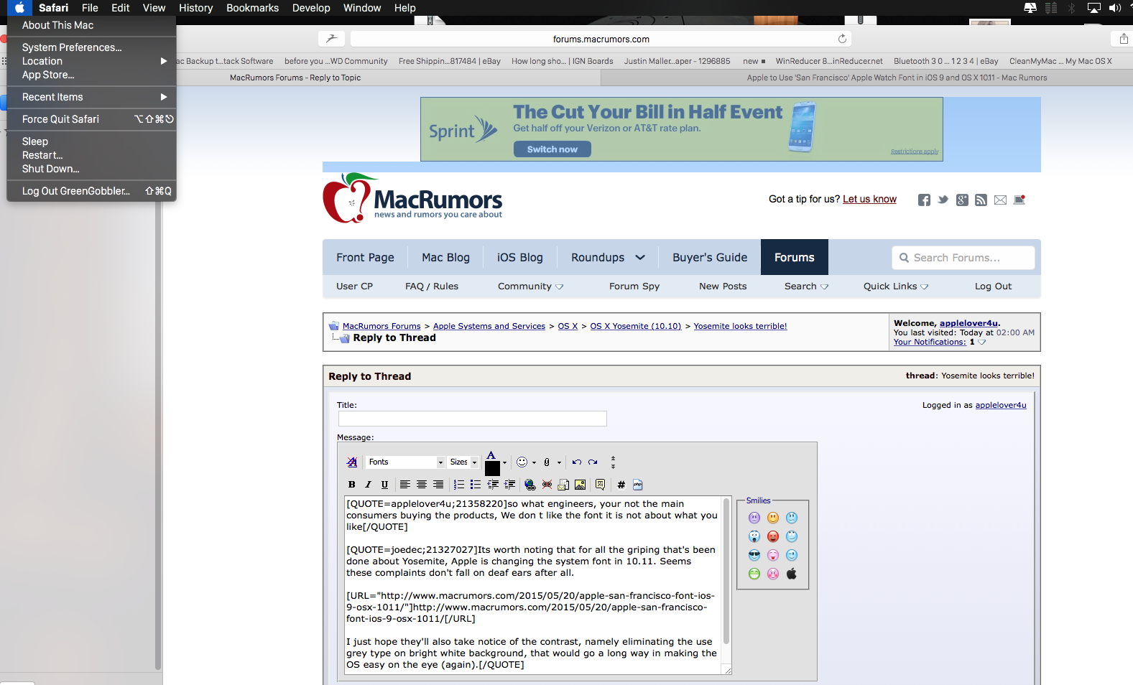Apply bold formatting in message editor
The image size is (1133, 685).
tap(352, 485)
